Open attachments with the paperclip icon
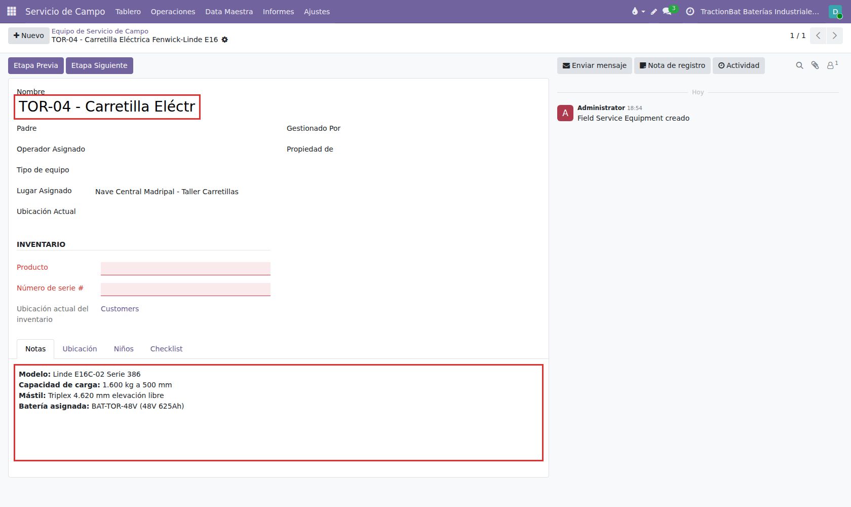The width and height of the screenshot is (851, 507). (815, 65)
